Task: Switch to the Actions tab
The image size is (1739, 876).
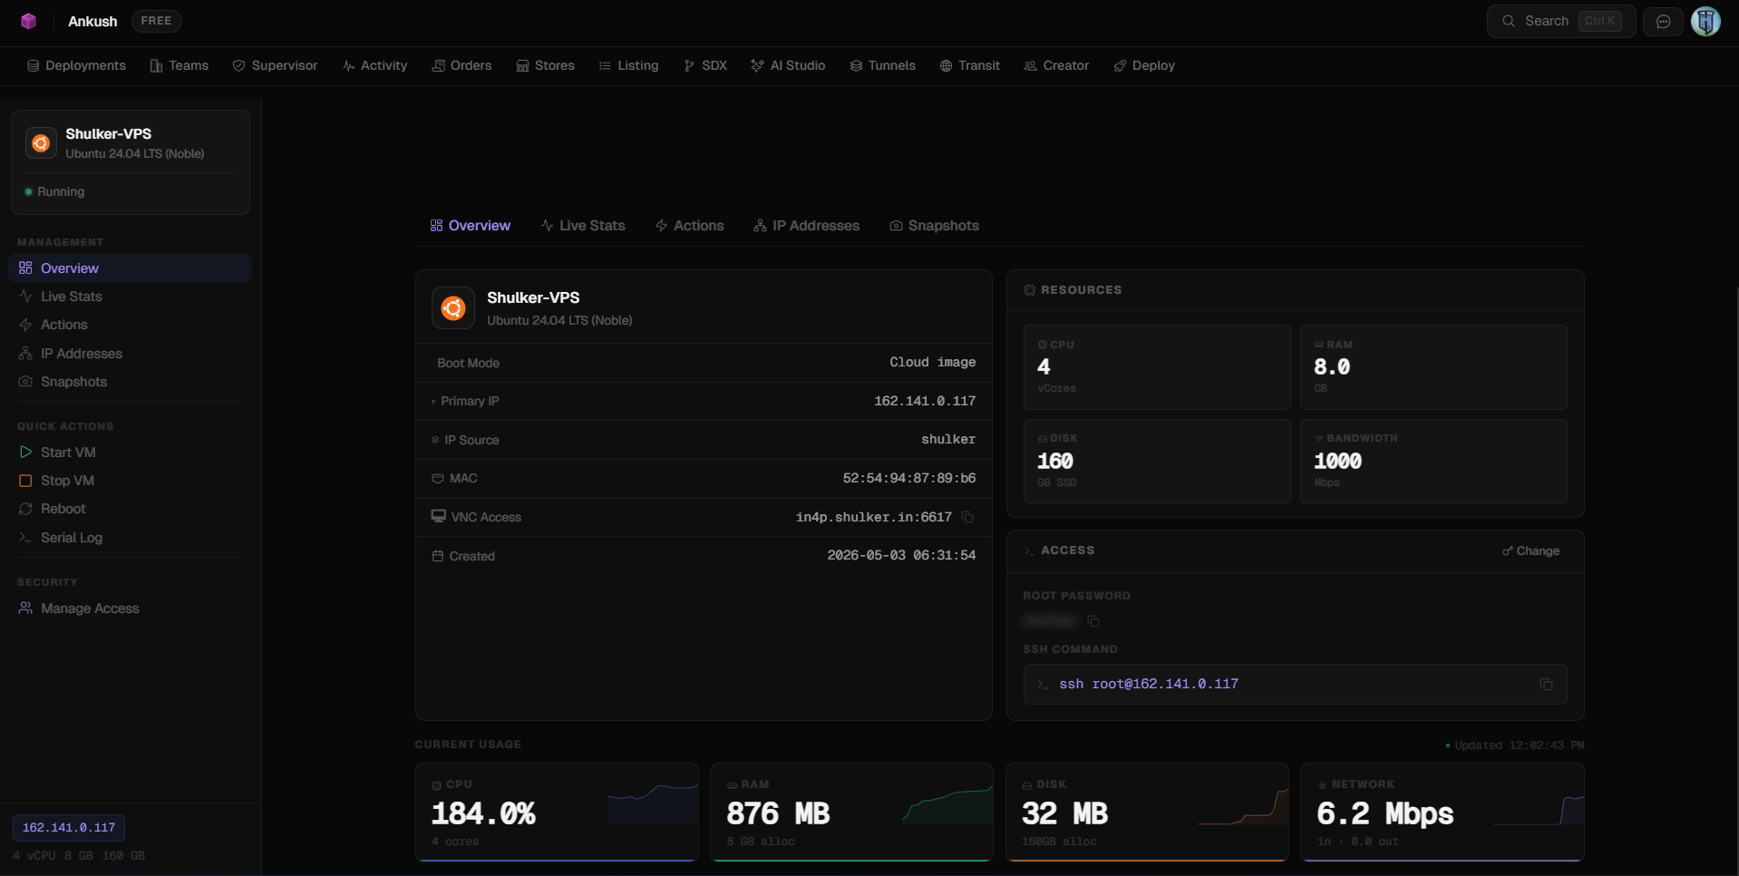Action: pos(689,226)
